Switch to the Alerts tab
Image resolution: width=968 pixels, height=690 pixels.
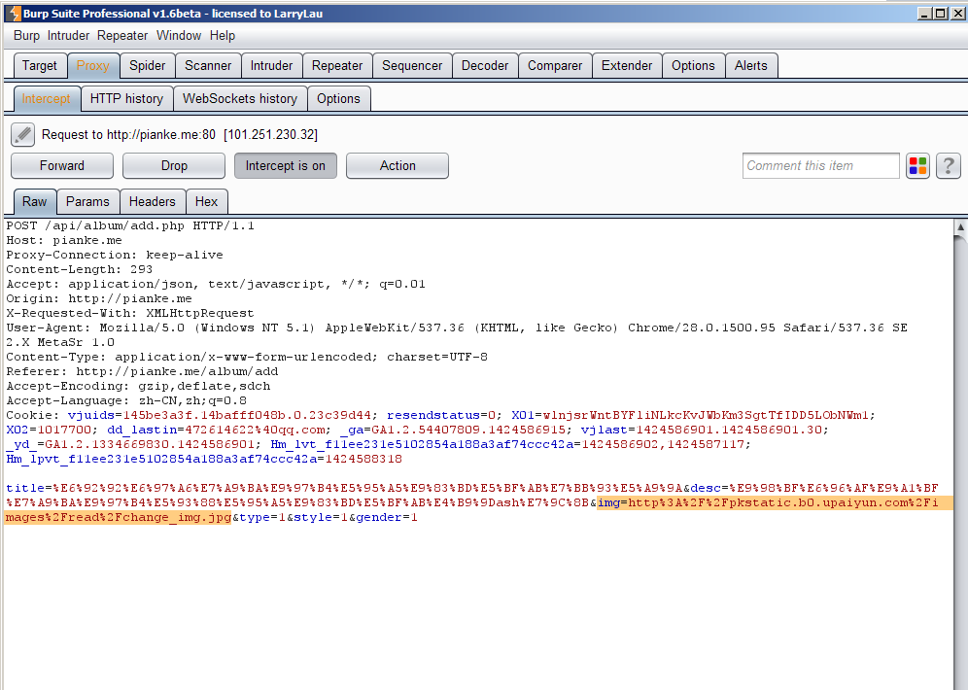click(750, 65)
